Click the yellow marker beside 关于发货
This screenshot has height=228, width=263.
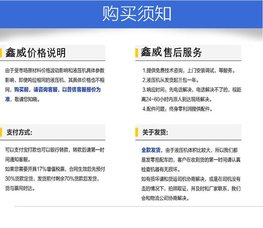click(137, 132)
